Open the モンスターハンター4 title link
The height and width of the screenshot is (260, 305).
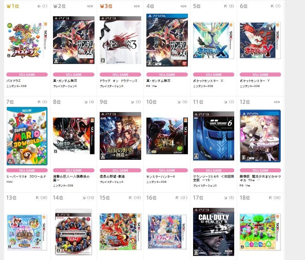tap(160, 176)
